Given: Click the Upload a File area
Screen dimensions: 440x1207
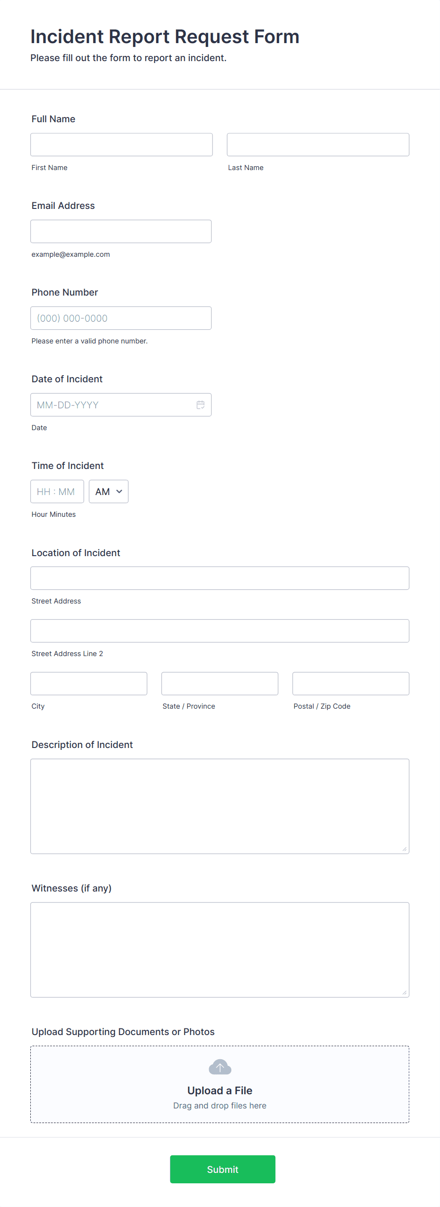Looking at the screenshot, I should (x=220, y=1084).
